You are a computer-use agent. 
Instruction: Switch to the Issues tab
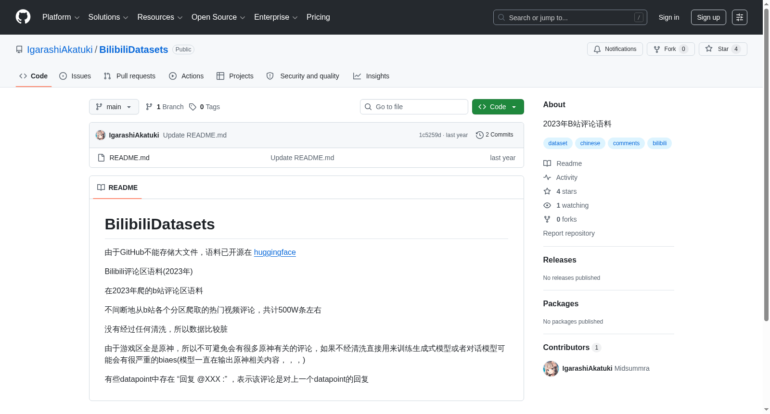[x=75, y=76]
